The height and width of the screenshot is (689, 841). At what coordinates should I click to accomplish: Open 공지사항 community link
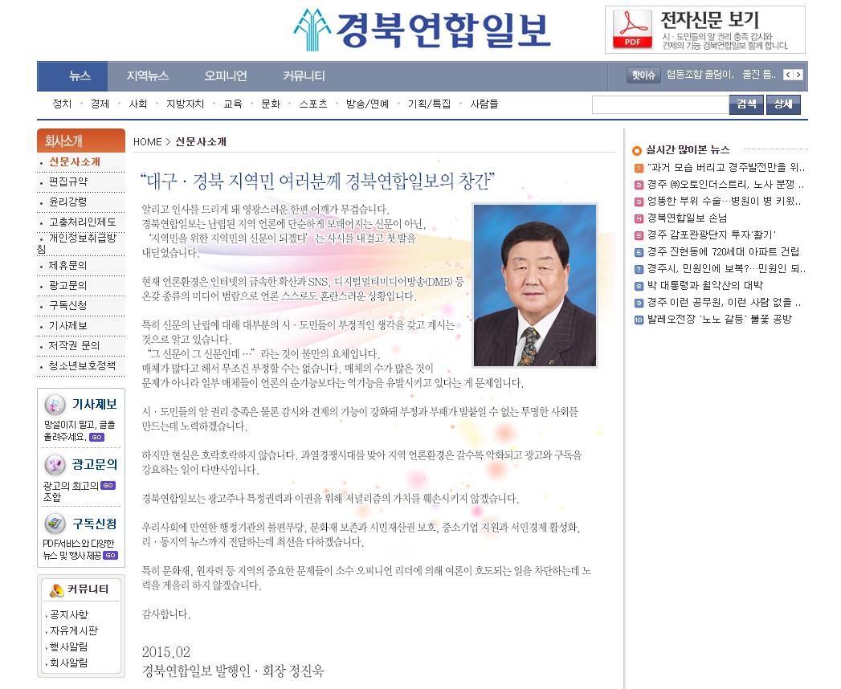(69, 615)
